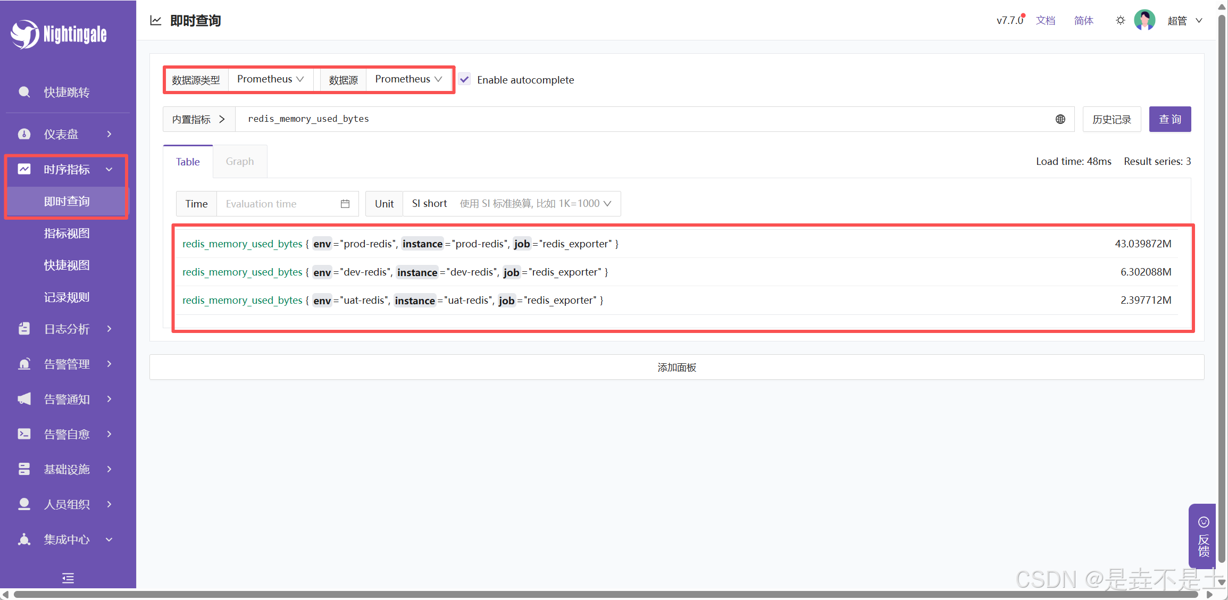Open the Unit SI short dropdown
Viewport: 1228px width, 600px height.
[x=511, y=204]
